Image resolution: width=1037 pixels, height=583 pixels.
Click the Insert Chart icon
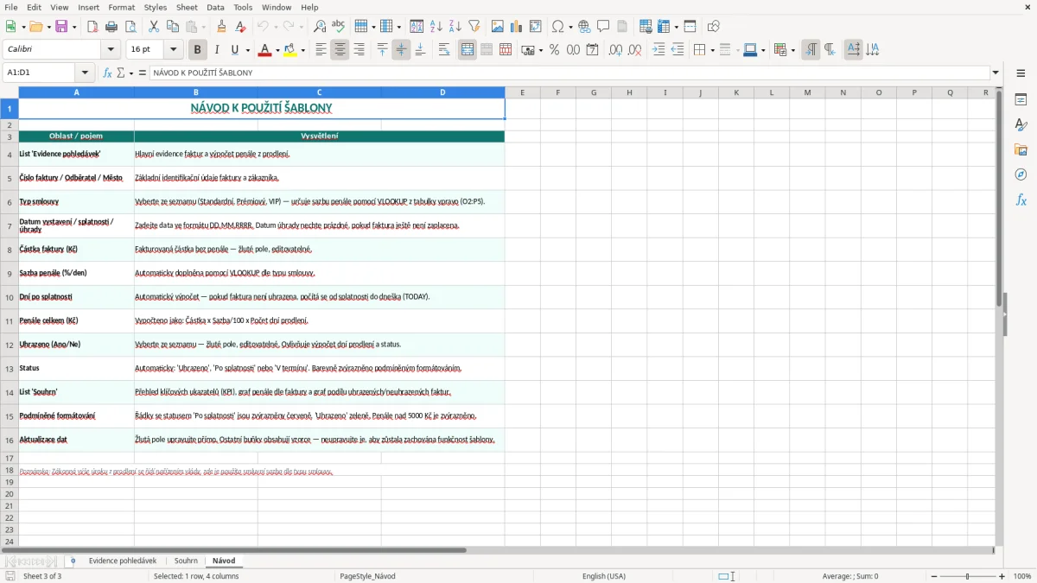click(517, 27)
